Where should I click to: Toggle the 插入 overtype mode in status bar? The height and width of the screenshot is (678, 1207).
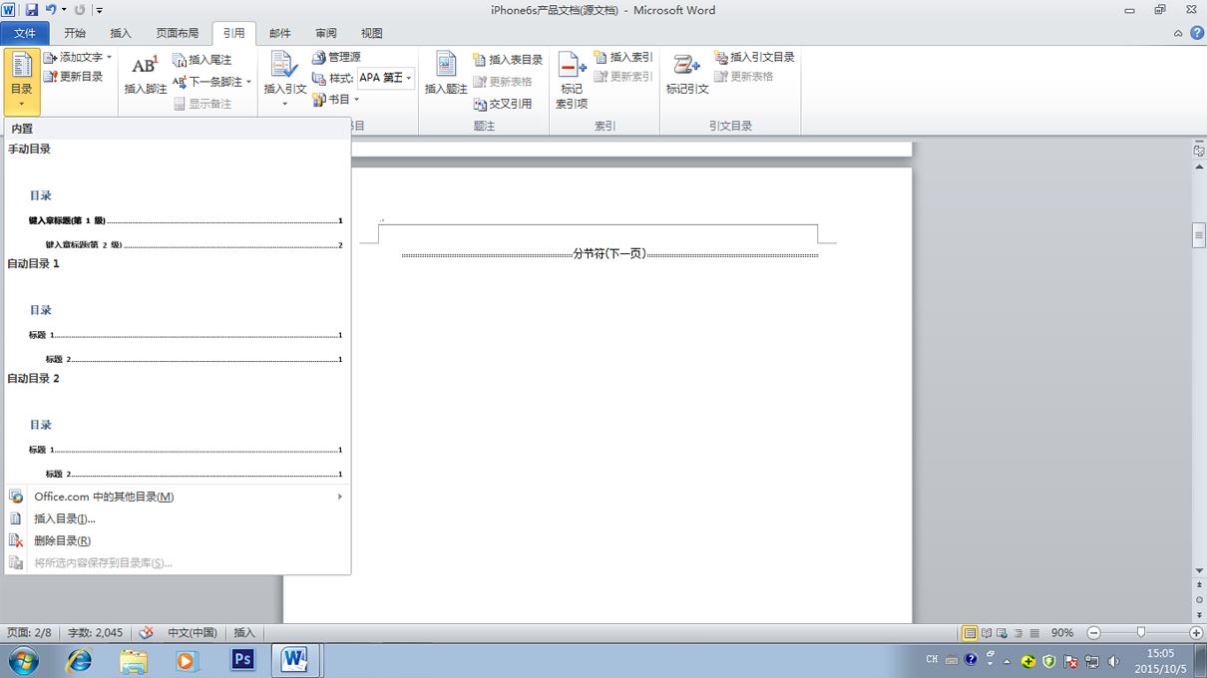[244, 632]
